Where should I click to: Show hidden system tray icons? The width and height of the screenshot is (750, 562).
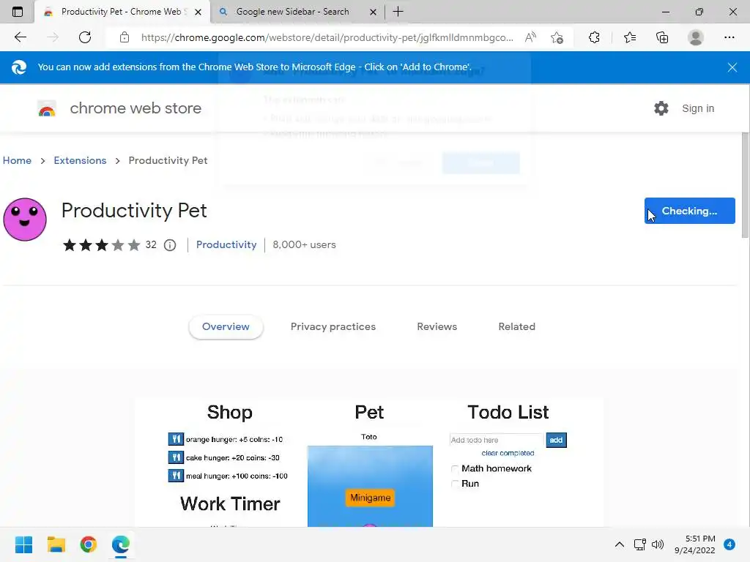(x=620, y=544)
